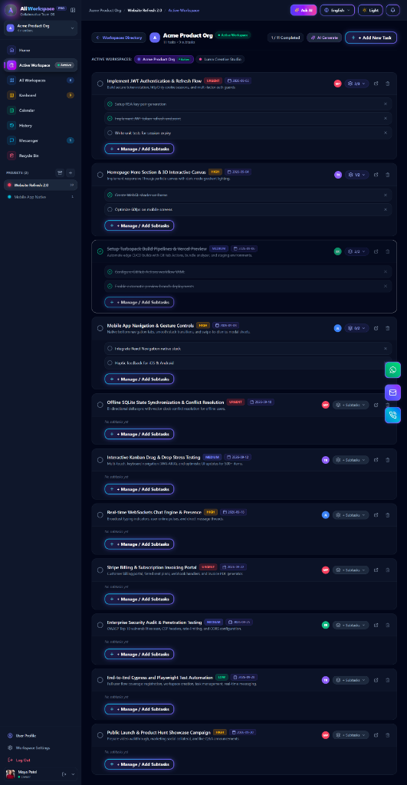Open + Subtasks dropdown on Enterprise Security Audit task
The height and width of the screenshot is (785, 407).
(350, 625)
